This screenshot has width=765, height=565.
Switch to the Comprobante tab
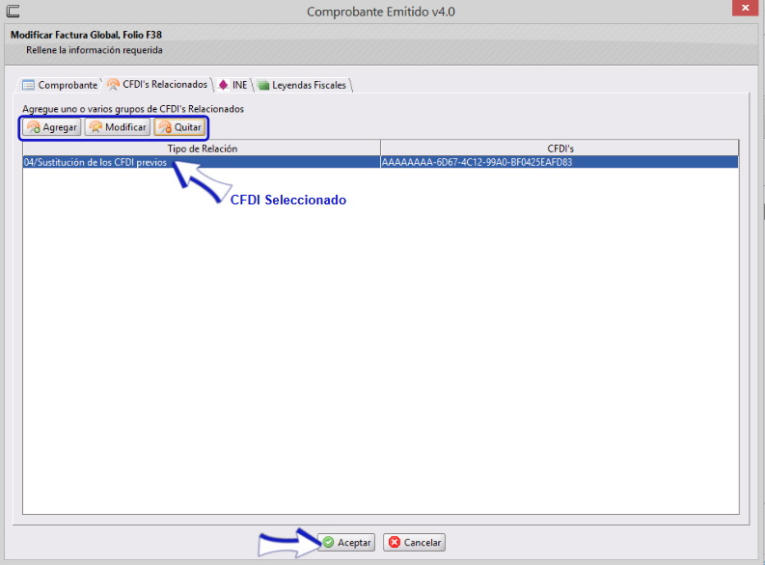point(60,85)
